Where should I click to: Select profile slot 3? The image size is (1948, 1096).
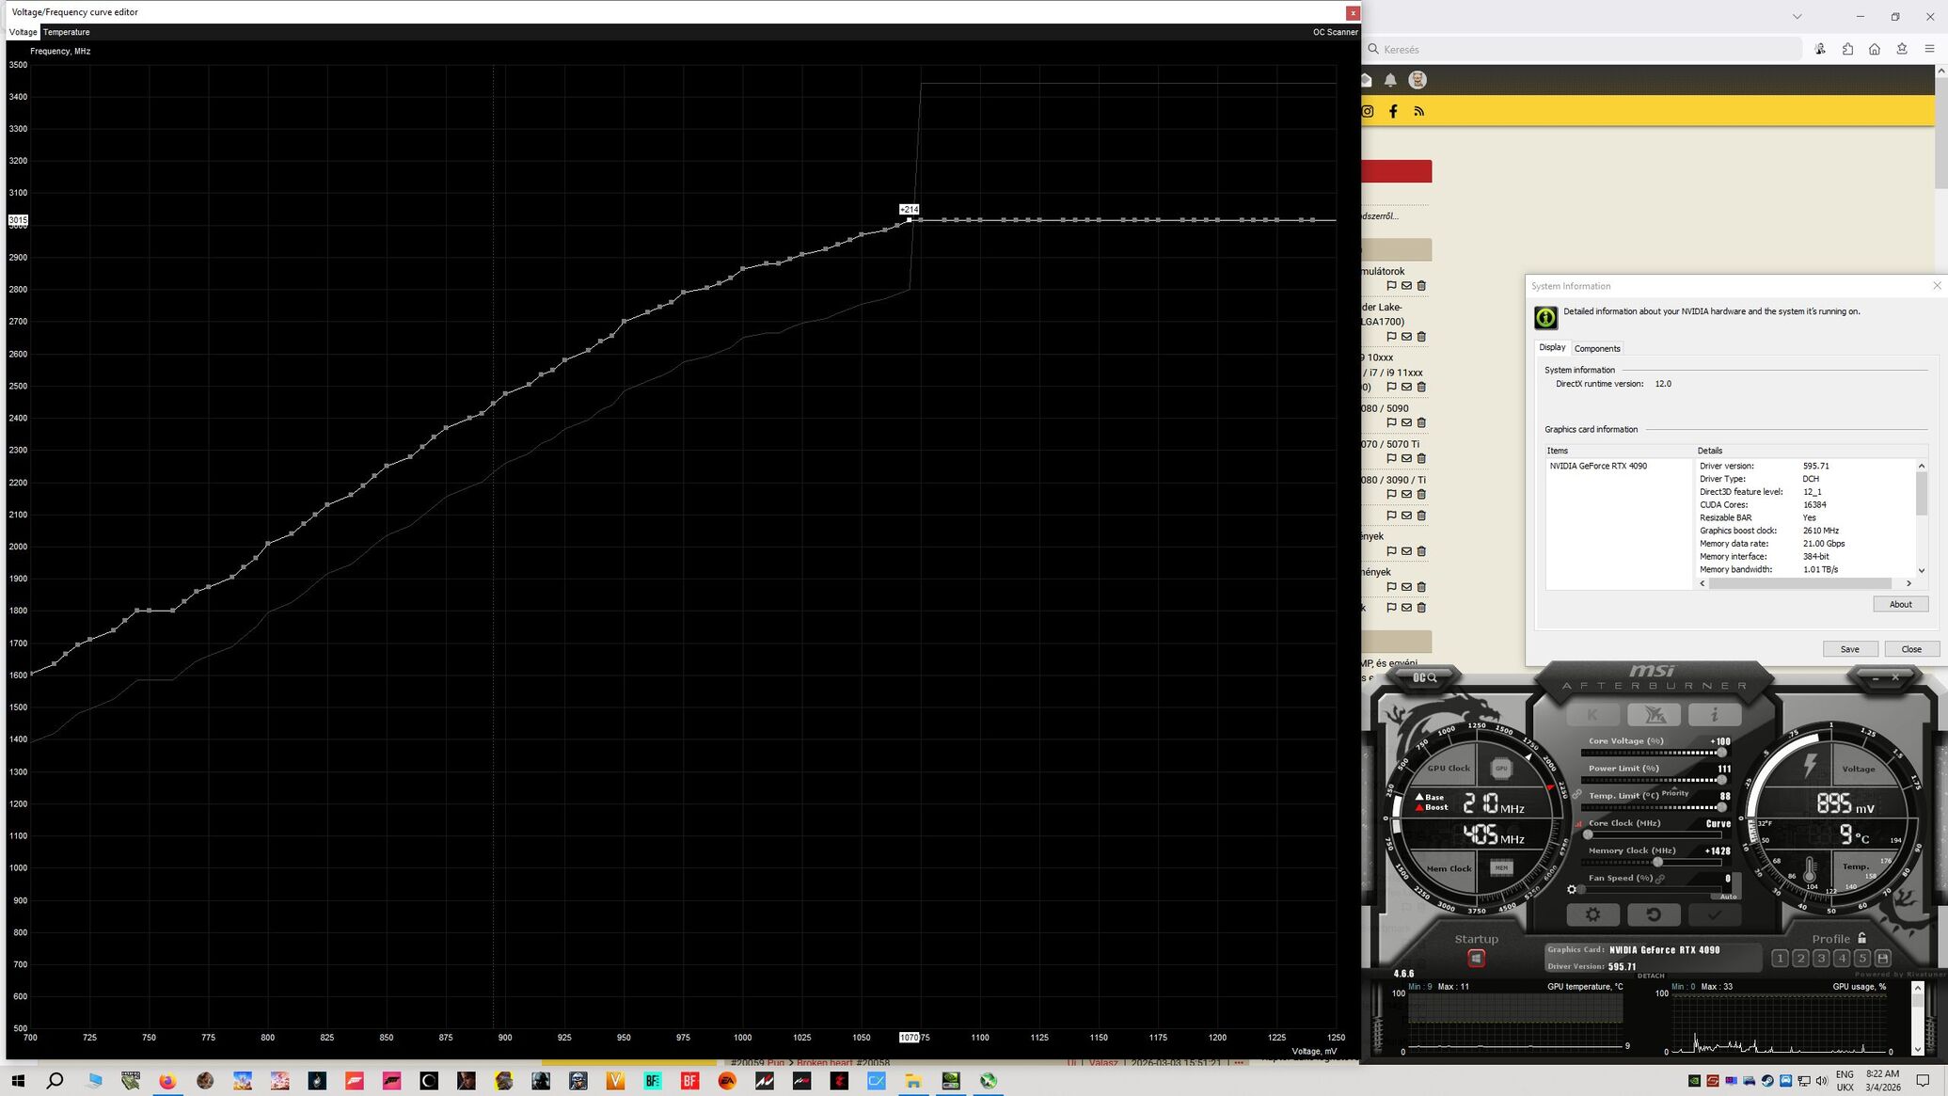tap(1821, 959)
